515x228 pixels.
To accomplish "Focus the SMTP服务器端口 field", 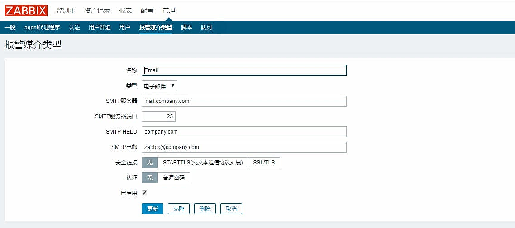I will click(x=158, y=116).
